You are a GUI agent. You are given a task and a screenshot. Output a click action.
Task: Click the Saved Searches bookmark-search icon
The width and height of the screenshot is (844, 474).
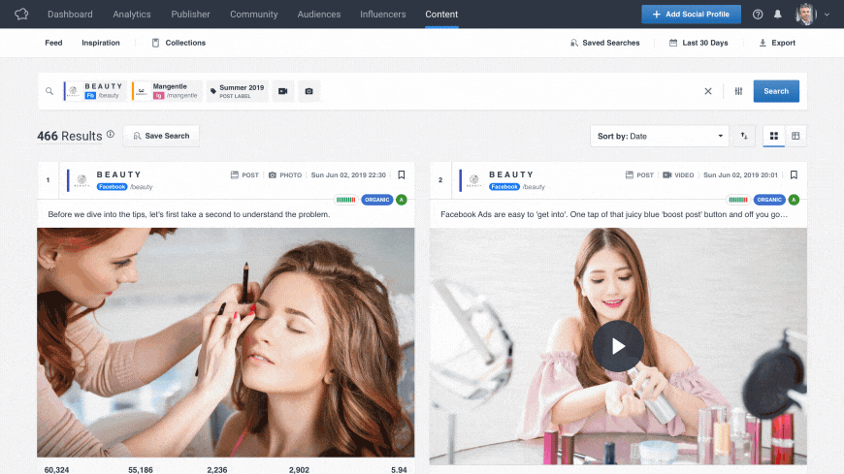coord(573,43)
